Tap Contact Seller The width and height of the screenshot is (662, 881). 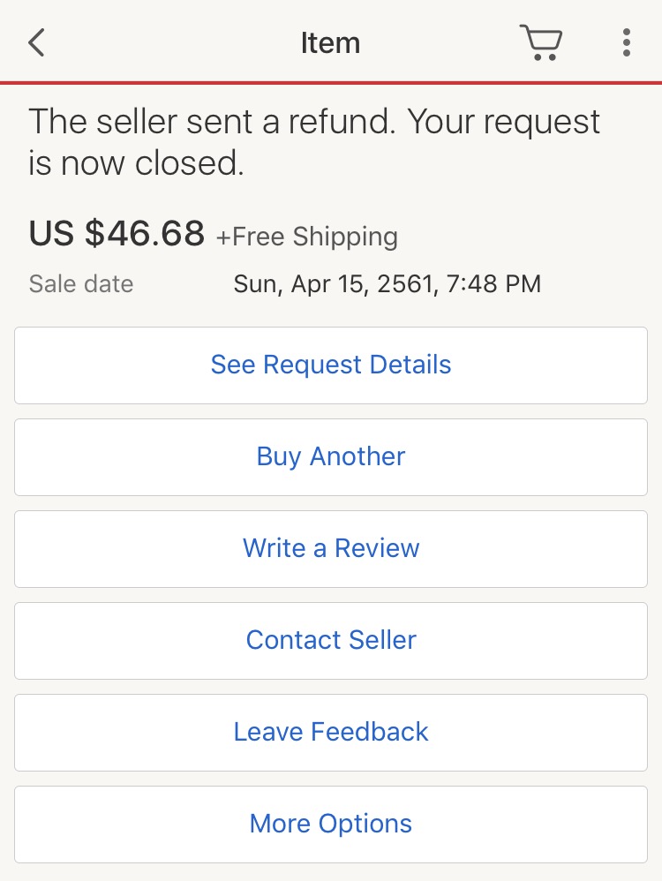[x=331, y=641]
